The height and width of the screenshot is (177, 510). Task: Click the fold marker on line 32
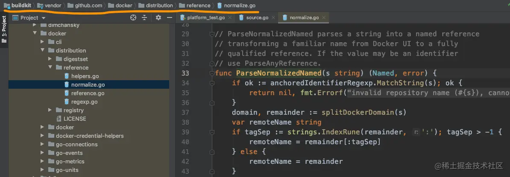[x=212, y=63]
